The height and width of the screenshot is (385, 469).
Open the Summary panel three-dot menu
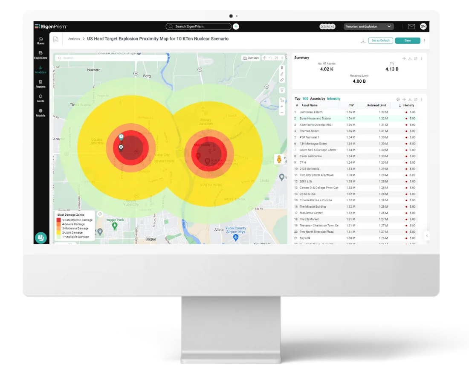421,59
